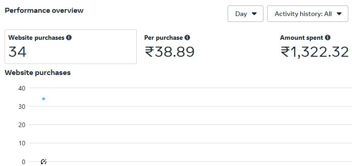This screenshot has width=352, height=166.
Task: Click caret arrow in Activity history button
Action: coord(339,14)
